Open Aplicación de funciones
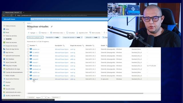 (13, 56)
